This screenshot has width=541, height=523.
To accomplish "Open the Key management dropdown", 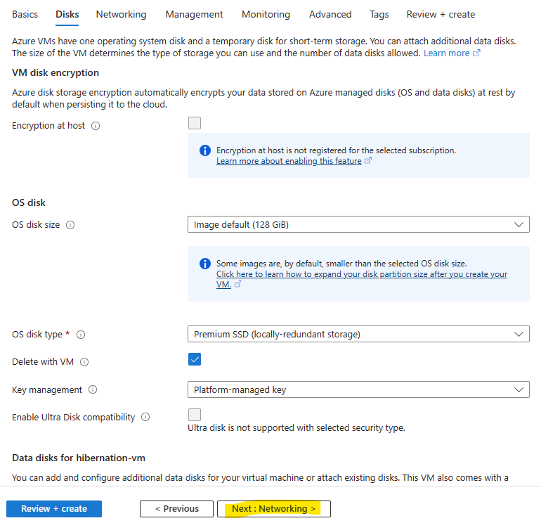I will pos(358,389).
